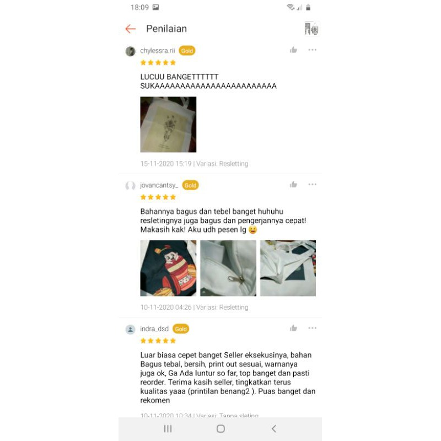View the yellow tote bag review photo
The height and width of the screenshot is (441, 441).
tap(168, 125)
